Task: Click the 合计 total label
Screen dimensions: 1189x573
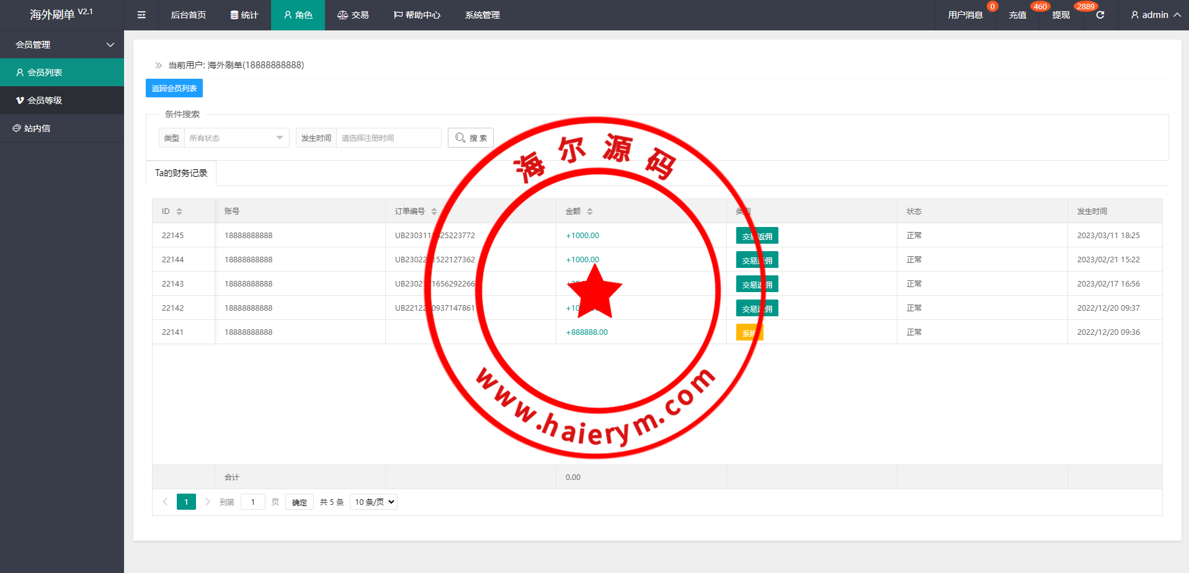Action: (x=232, y=477)
